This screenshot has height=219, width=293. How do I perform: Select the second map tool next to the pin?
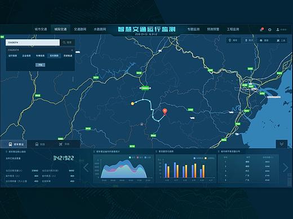coord(249,40)
